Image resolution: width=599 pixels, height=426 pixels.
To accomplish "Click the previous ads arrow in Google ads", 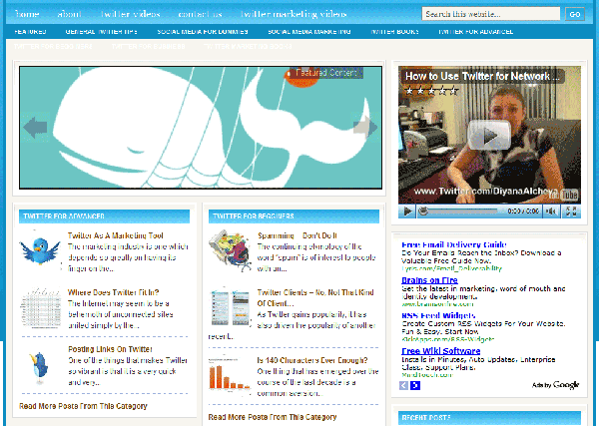I will 403,385.
